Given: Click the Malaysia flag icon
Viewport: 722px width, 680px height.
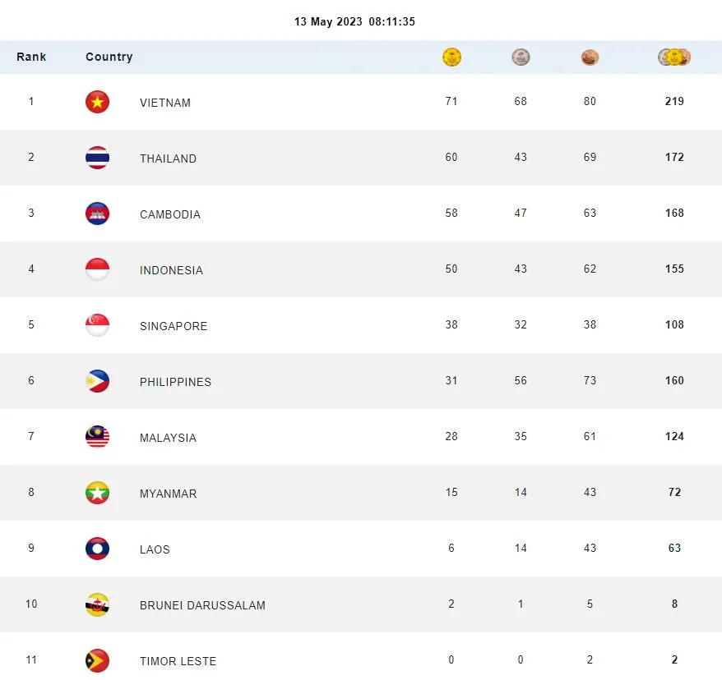Looking at the screenshot, I should [x=97, y=437].
